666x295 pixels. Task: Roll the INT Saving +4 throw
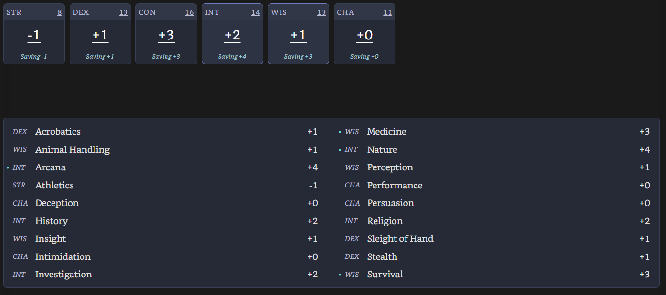point(232,56)
